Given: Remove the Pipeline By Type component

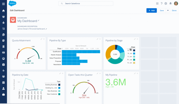Looking at the screenshot, I should pyautogui.click(x=100, y=39).
